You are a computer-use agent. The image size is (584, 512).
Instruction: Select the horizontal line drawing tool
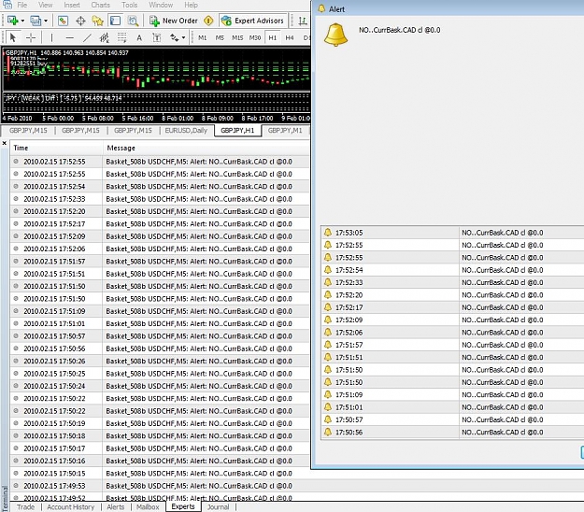tap(69, 37)
